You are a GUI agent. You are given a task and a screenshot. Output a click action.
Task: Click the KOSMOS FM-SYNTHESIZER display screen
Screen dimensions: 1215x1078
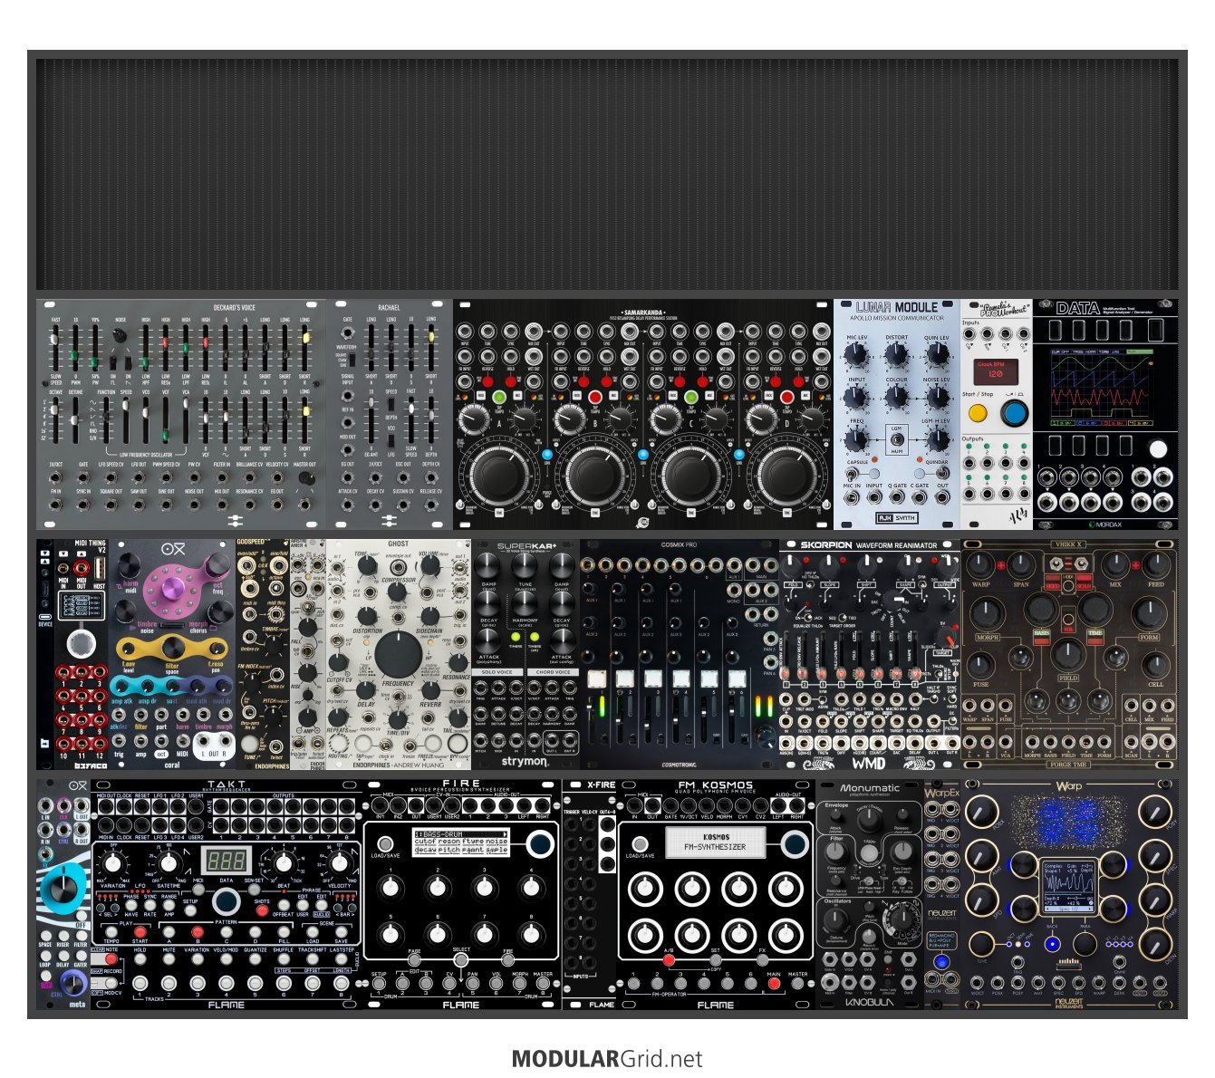(x=724, y=842)
